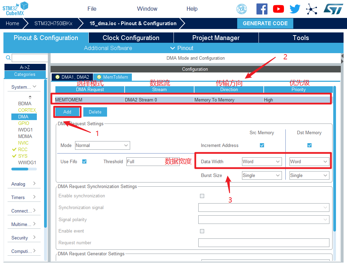Click the ST logo icon
The width and height of the screenshot is (347, 266).
(x=333, y=9)
